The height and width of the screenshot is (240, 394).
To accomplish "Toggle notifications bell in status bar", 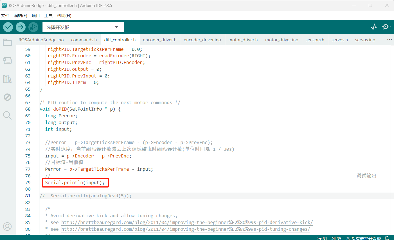I will click(x=387, y=238).
